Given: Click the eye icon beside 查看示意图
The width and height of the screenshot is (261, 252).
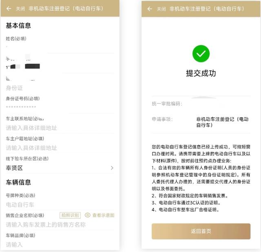Looking at the screenshot, I should [x=88, y=215].
